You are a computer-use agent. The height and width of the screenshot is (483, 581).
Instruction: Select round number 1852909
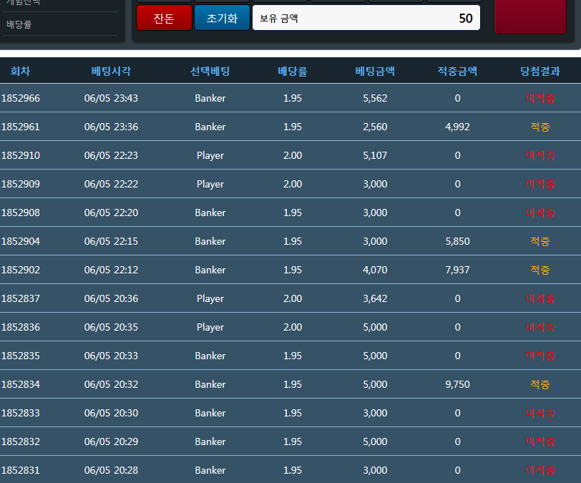tap(21, 184)
